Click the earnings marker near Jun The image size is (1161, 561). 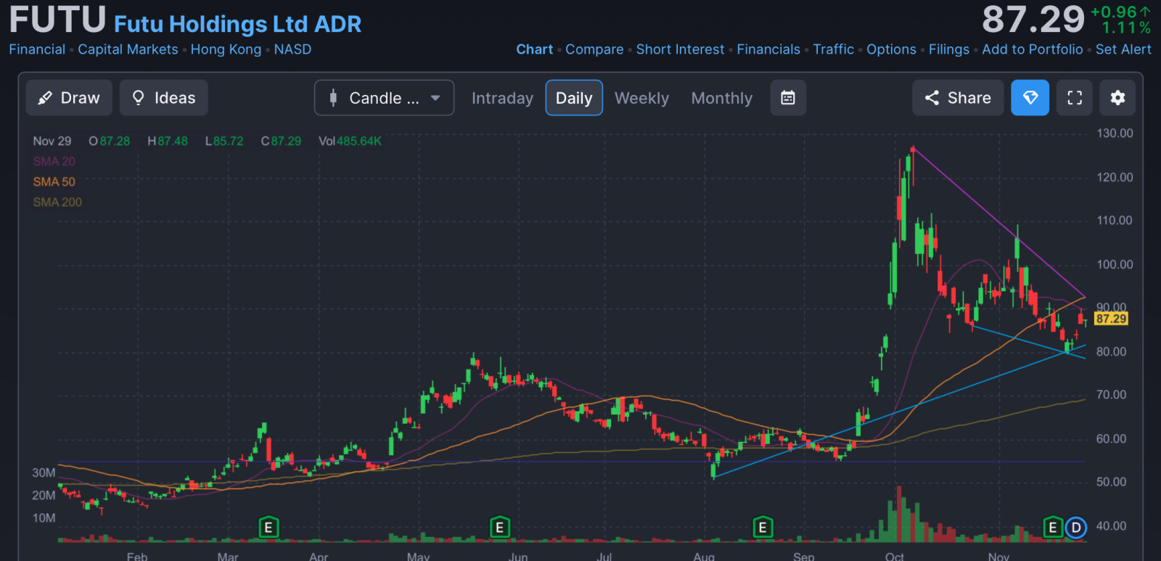pyautogui.click(x=499, y=528)
